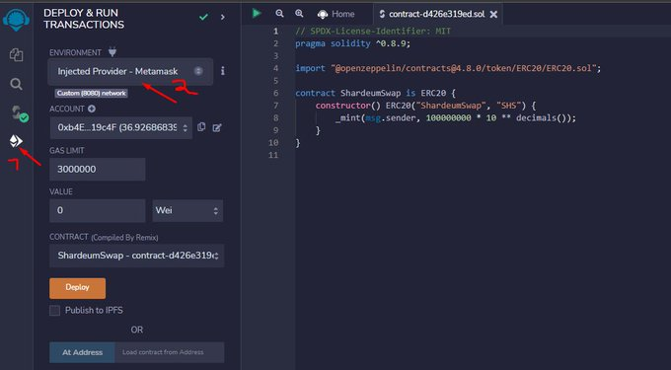Open the Wei unit dropdown
This screenshot has width=671, height=370.
pyautogui.click(x=187, y=210)
